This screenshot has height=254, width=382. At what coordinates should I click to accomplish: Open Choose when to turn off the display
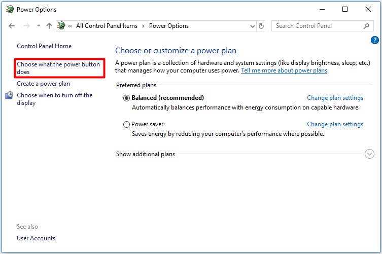click(x=55, y=99)
